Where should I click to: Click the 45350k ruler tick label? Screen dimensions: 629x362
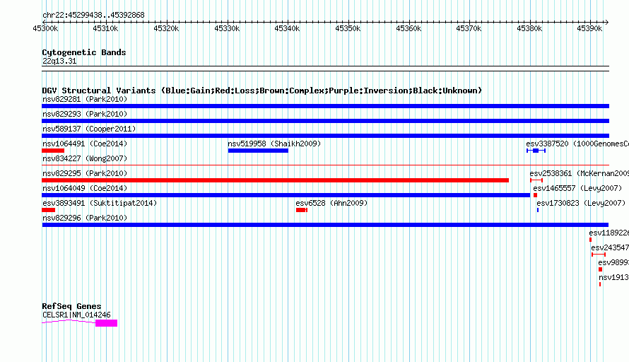348,28
